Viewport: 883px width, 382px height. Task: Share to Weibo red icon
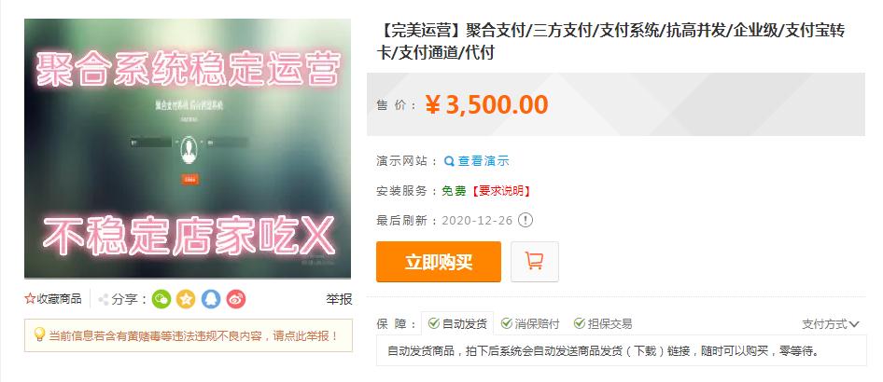pos(236,299)
